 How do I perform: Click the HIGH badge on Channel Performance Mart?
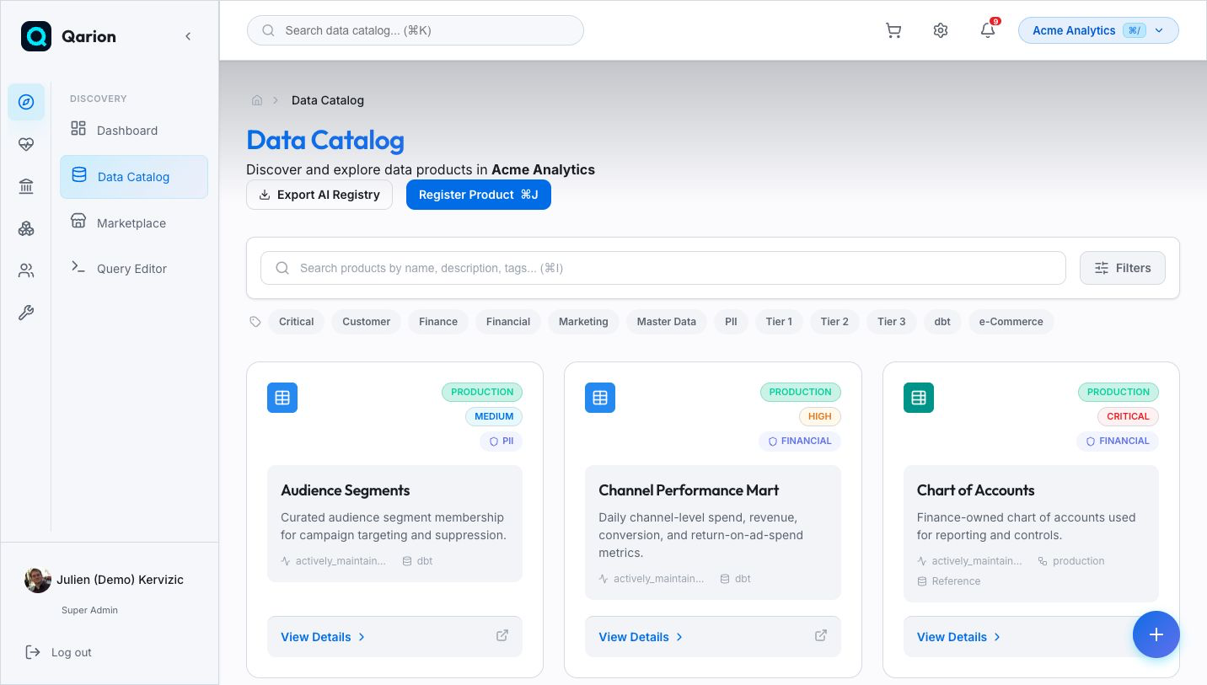[x=819, y=416]
